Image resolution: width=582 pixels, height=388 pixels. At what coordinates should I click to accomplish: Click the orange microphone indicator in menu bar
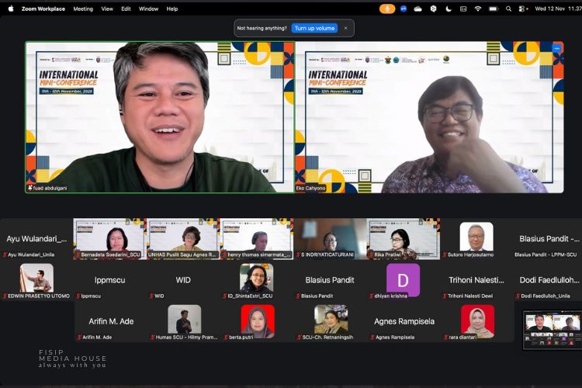(387, 9)
